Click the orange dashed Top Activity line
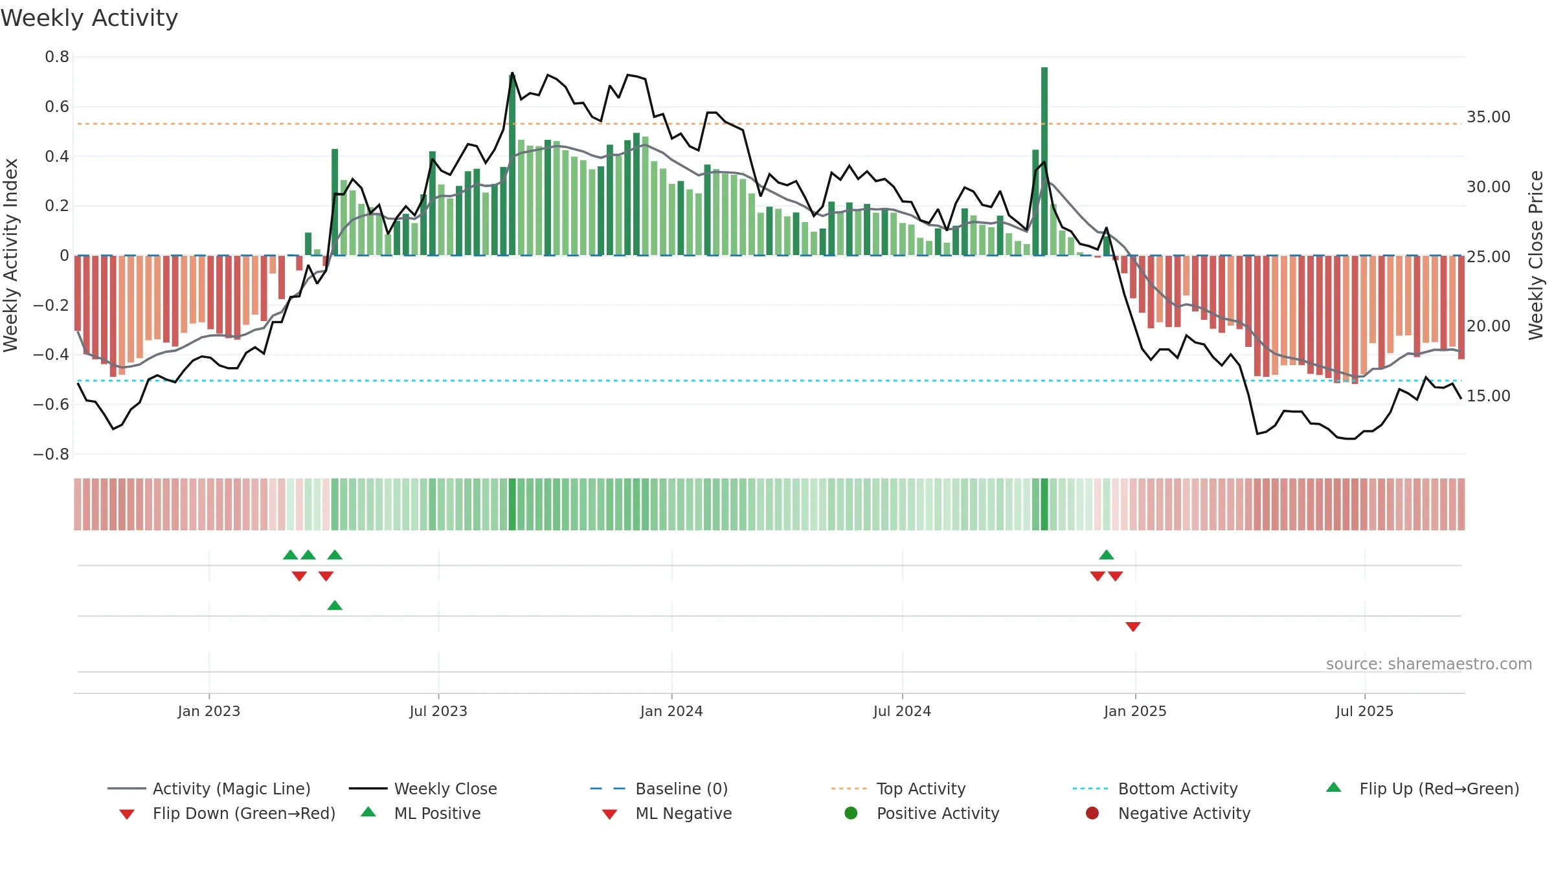This screenshot has width=1554, height=874. (x=769, y=124)
